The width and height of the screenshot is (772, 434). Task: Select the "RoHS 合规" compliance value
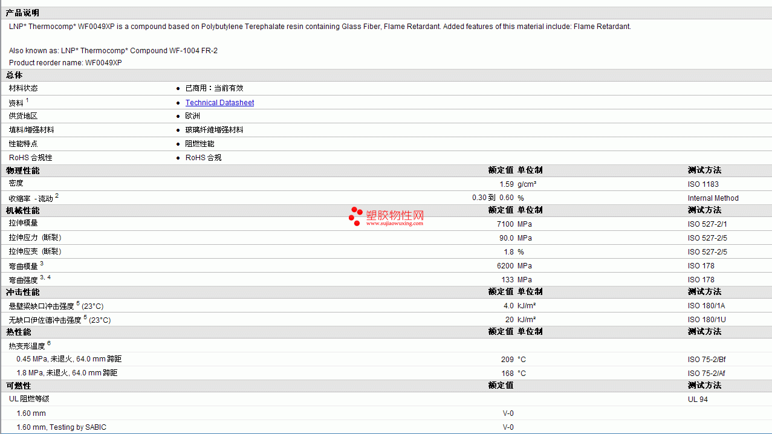[204, 158]
